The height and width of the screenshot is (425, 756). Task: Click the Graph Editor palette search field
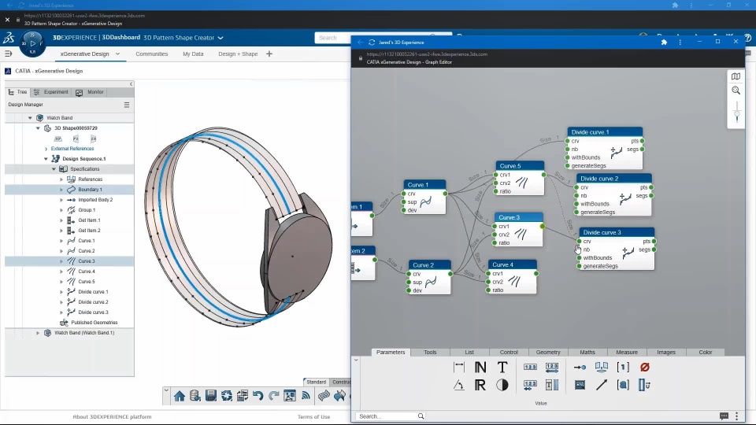390,416
